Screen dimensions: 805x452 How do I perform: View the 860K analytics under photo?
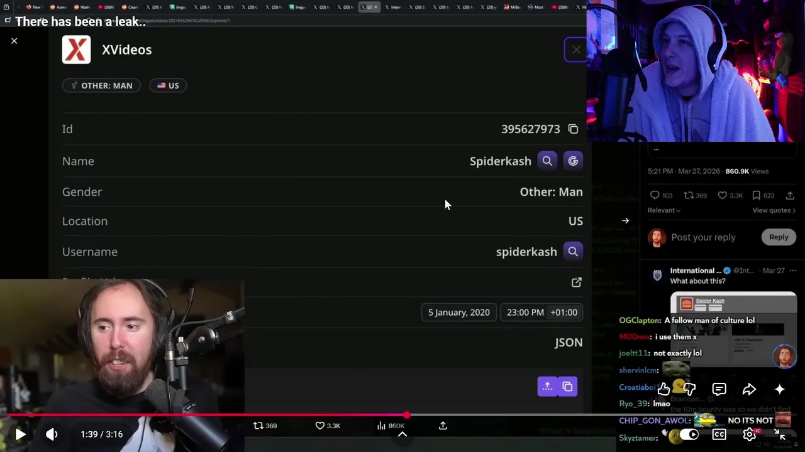391,426
